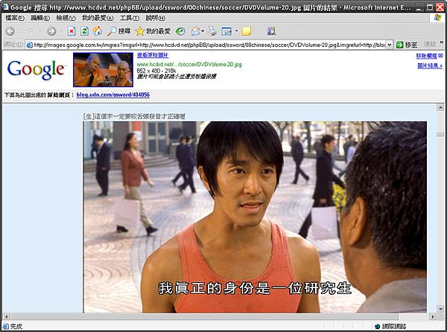Open the History toolbar icon
This screenshot has height=332, width=447.
(180, 31)
